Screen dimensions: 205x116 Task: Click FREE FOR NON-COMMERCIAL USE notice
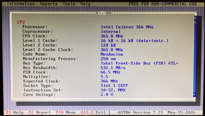[x=163, y=4]
